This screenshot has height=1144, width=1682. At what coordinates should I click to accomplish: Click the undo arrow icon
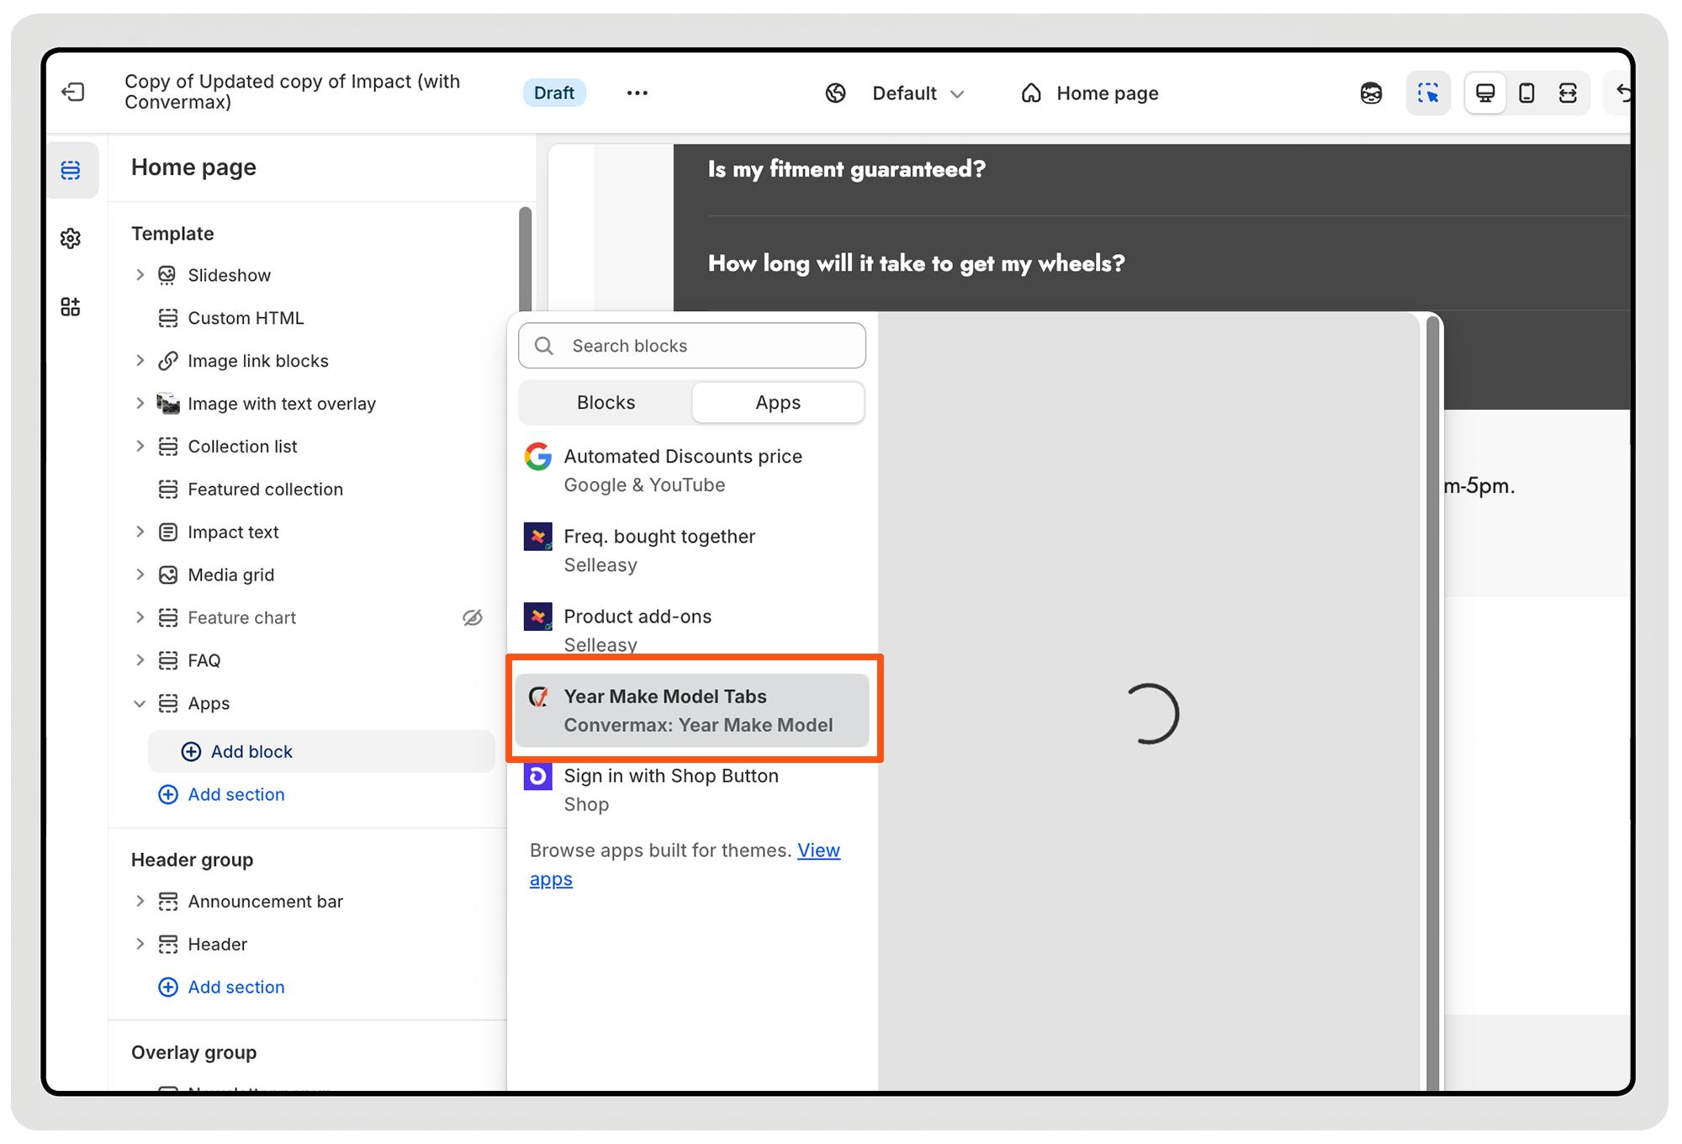pyautogui.click(x=1623, y=93)
